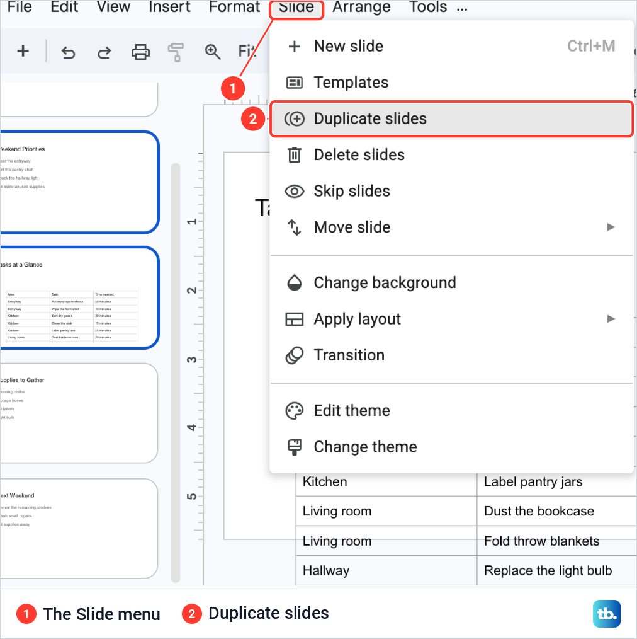637x639 pixels.
Task: Open the Edit menu
Action: pyautogui.click(x=64, y=7)
